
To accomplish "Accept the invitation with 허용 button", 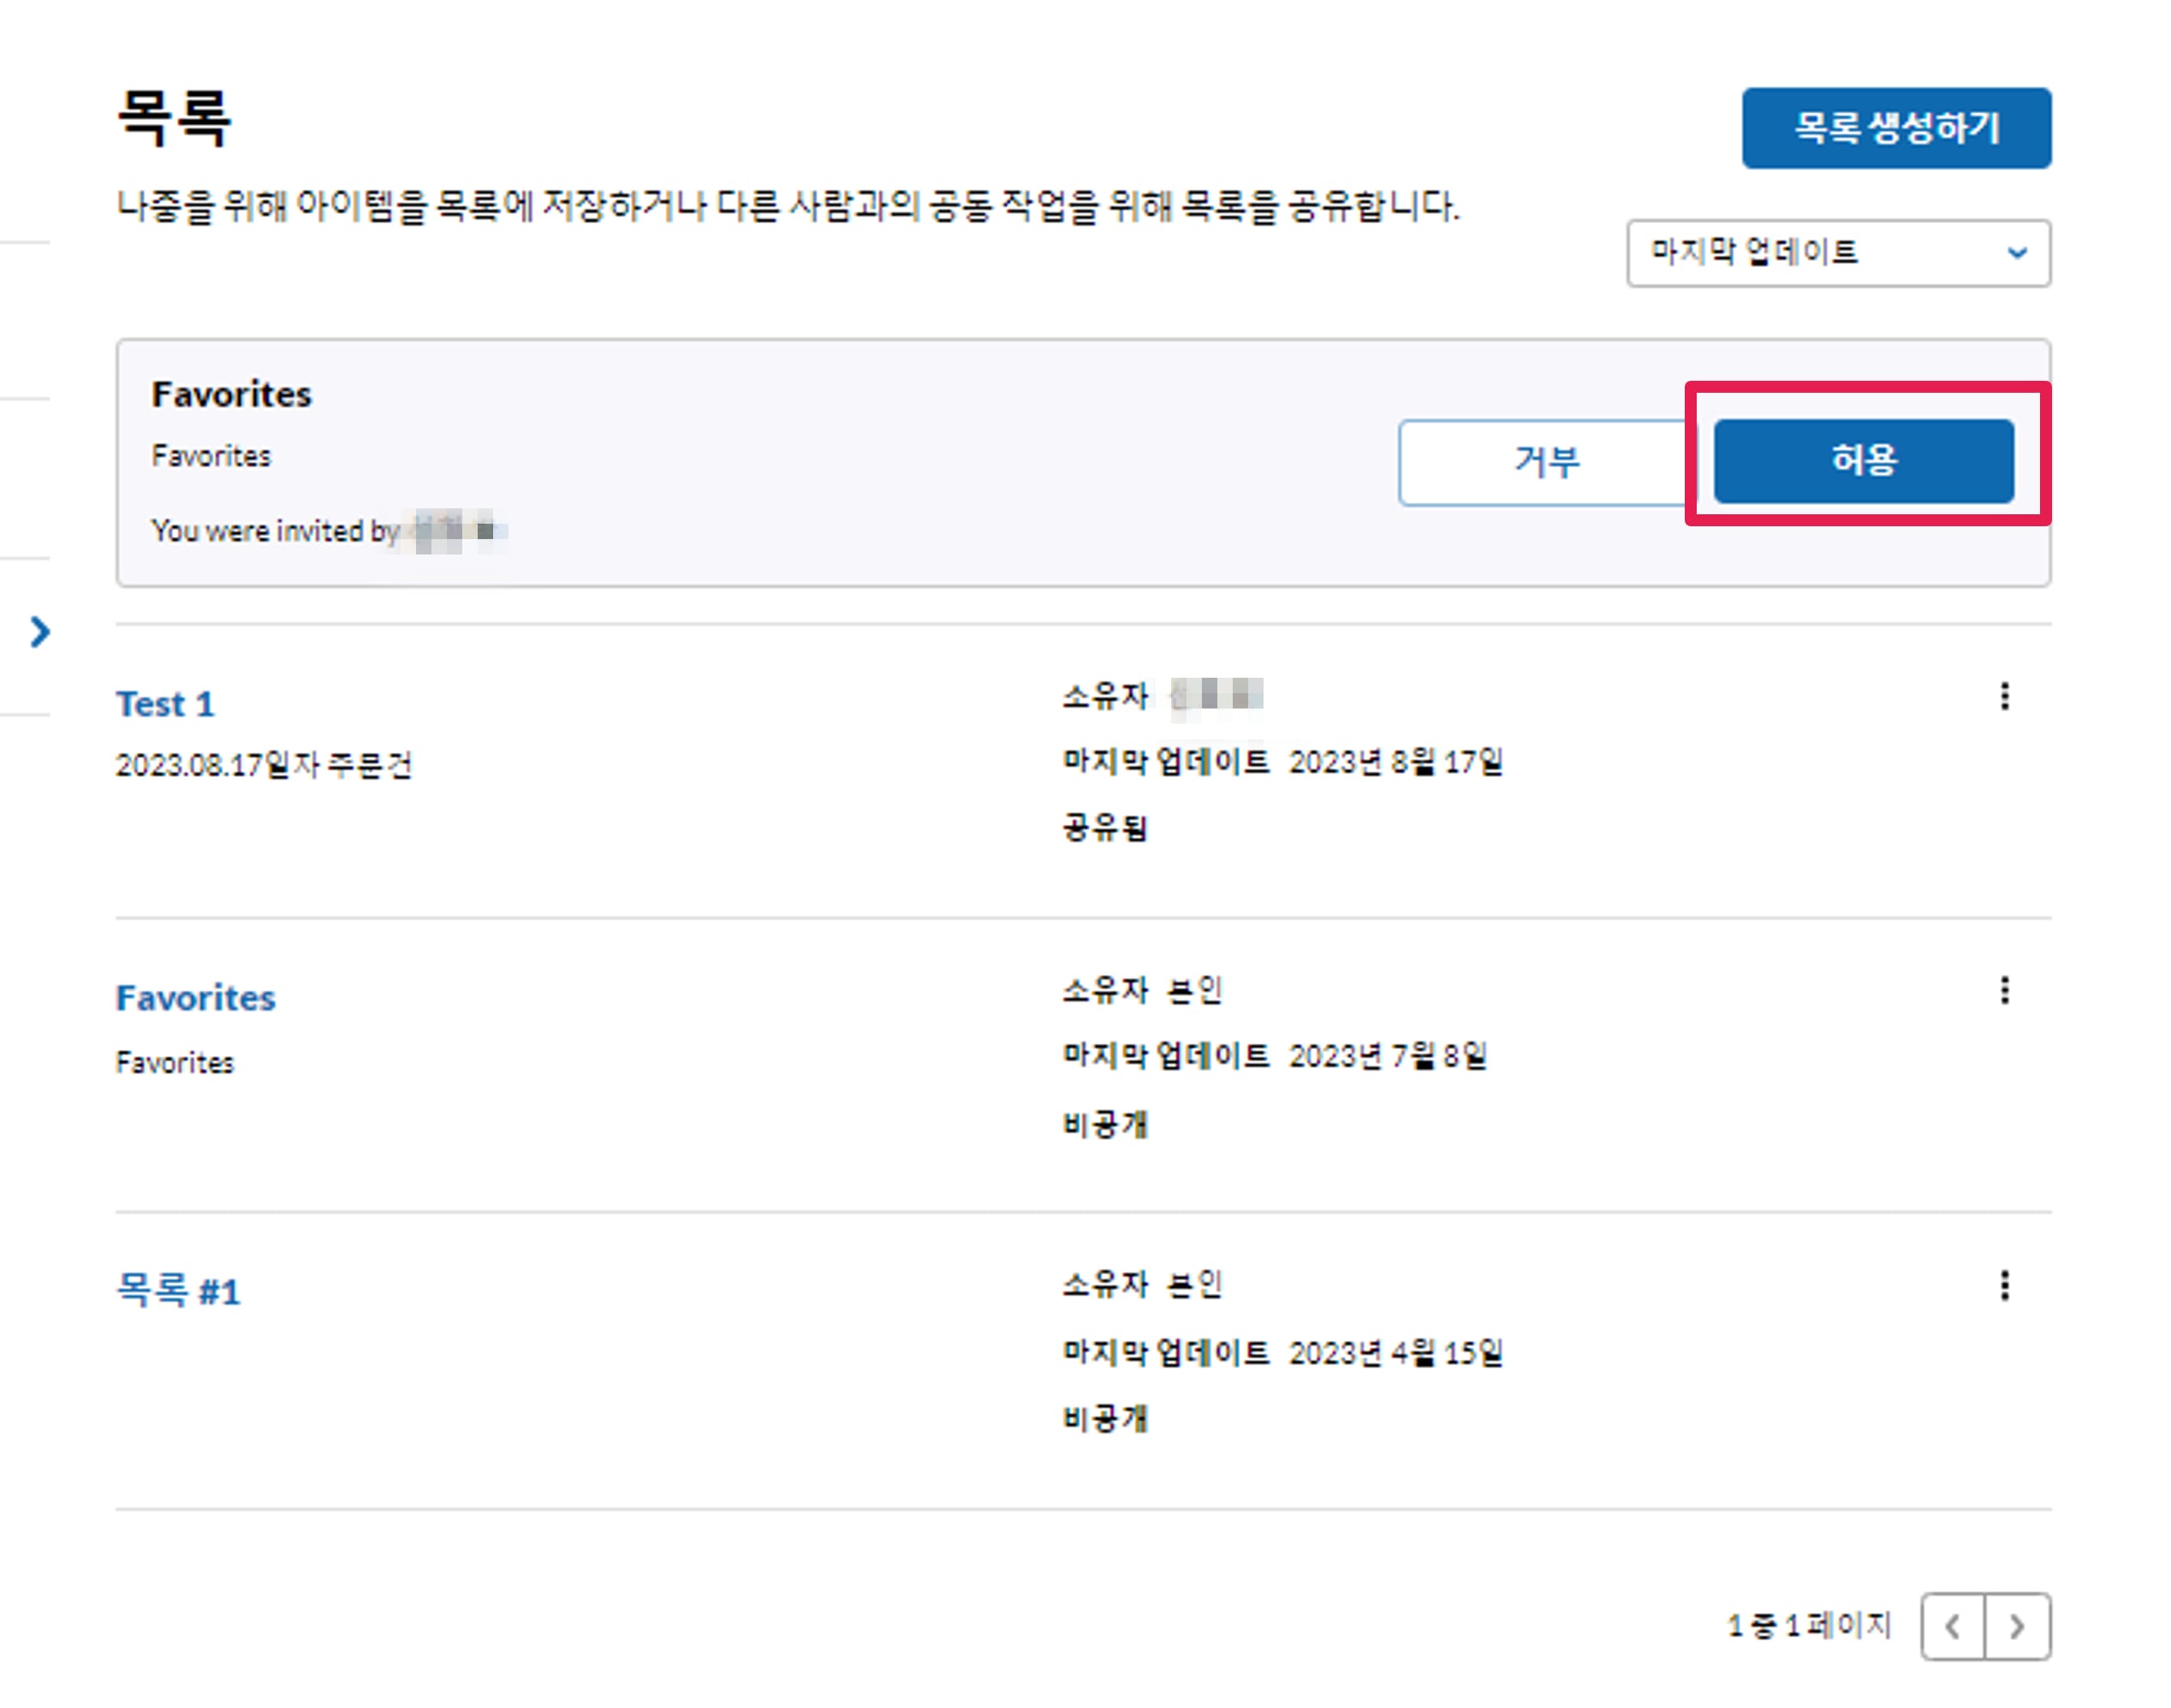I will [1863, 460].
